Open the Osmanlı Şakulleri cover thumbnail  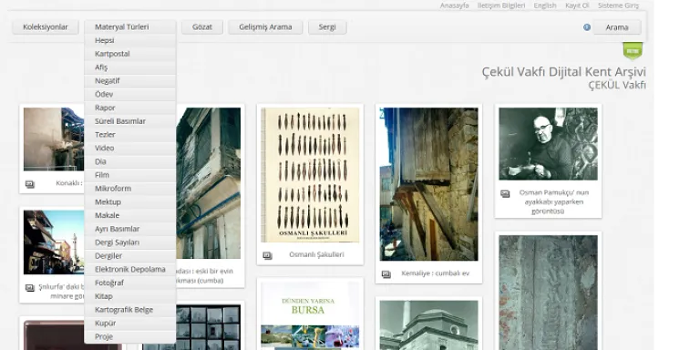pos(310,175)
